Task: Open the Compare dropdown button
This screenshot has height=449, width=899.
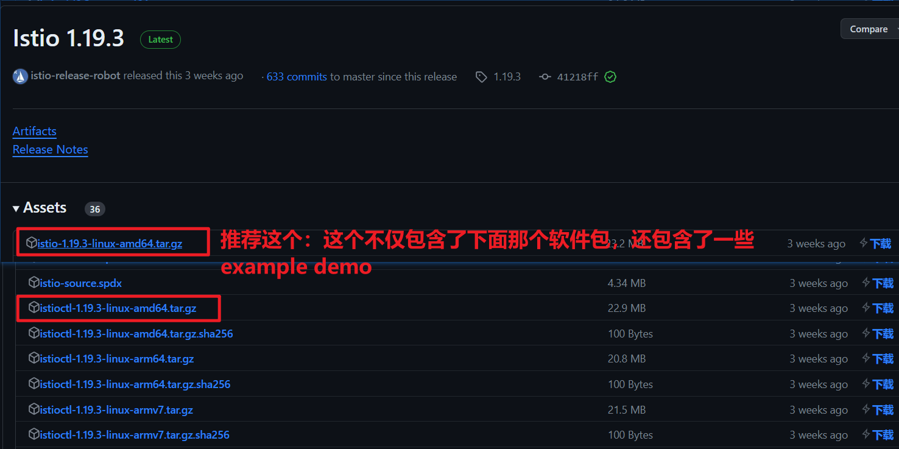Action: point(870,29)
